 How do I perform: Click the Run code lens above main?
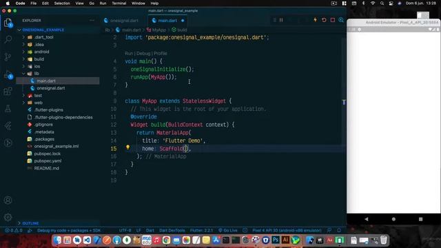[x=129, y=53]
